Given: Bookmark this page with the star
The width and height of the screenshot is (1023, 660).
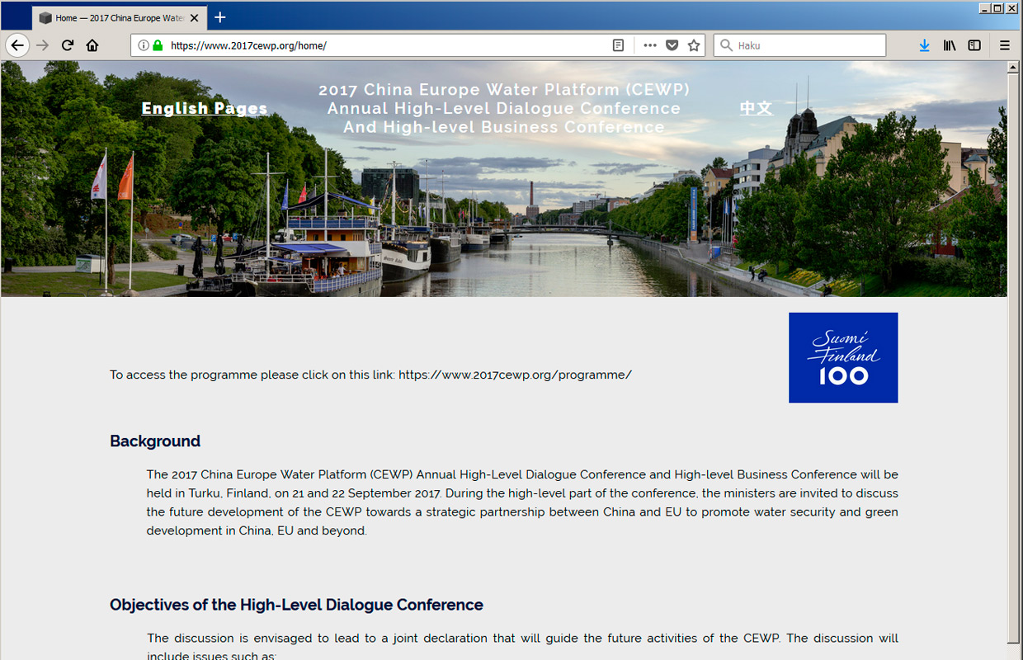Looking at the screenshot, I should (694, 45).
